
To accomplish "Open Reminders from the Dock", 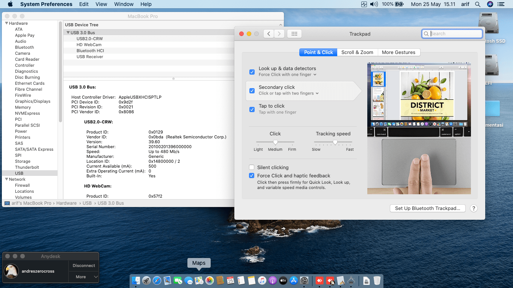I will point(241,280).
